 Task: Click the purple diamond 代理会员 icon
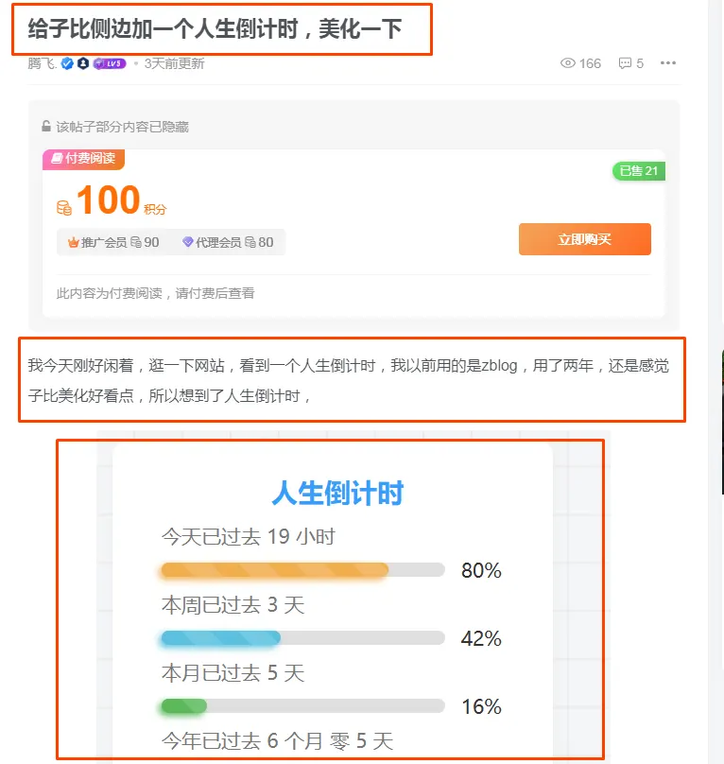(x=187, y=242)
